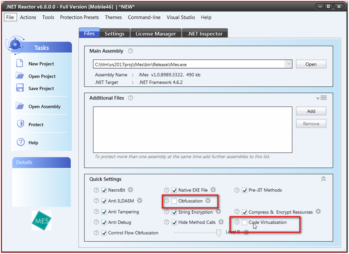This screenshot has width=349, height=254.
Task: Uncheck the Anti Tampering checkbox
Action: click(104, 212)
